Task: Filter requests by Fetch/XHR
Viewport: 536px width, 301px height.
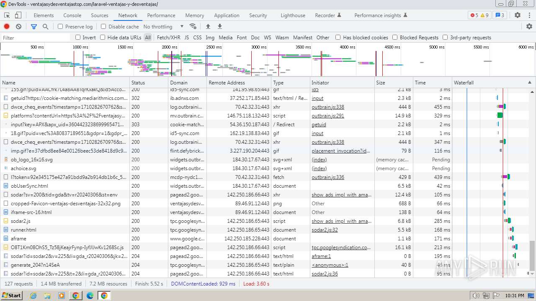Action: click(x=168, y=37)
